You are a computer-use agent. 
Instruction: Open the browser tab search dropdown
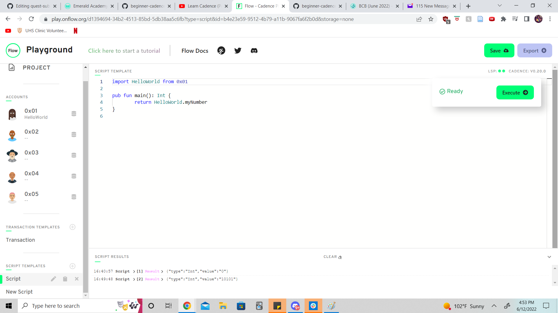499,6
